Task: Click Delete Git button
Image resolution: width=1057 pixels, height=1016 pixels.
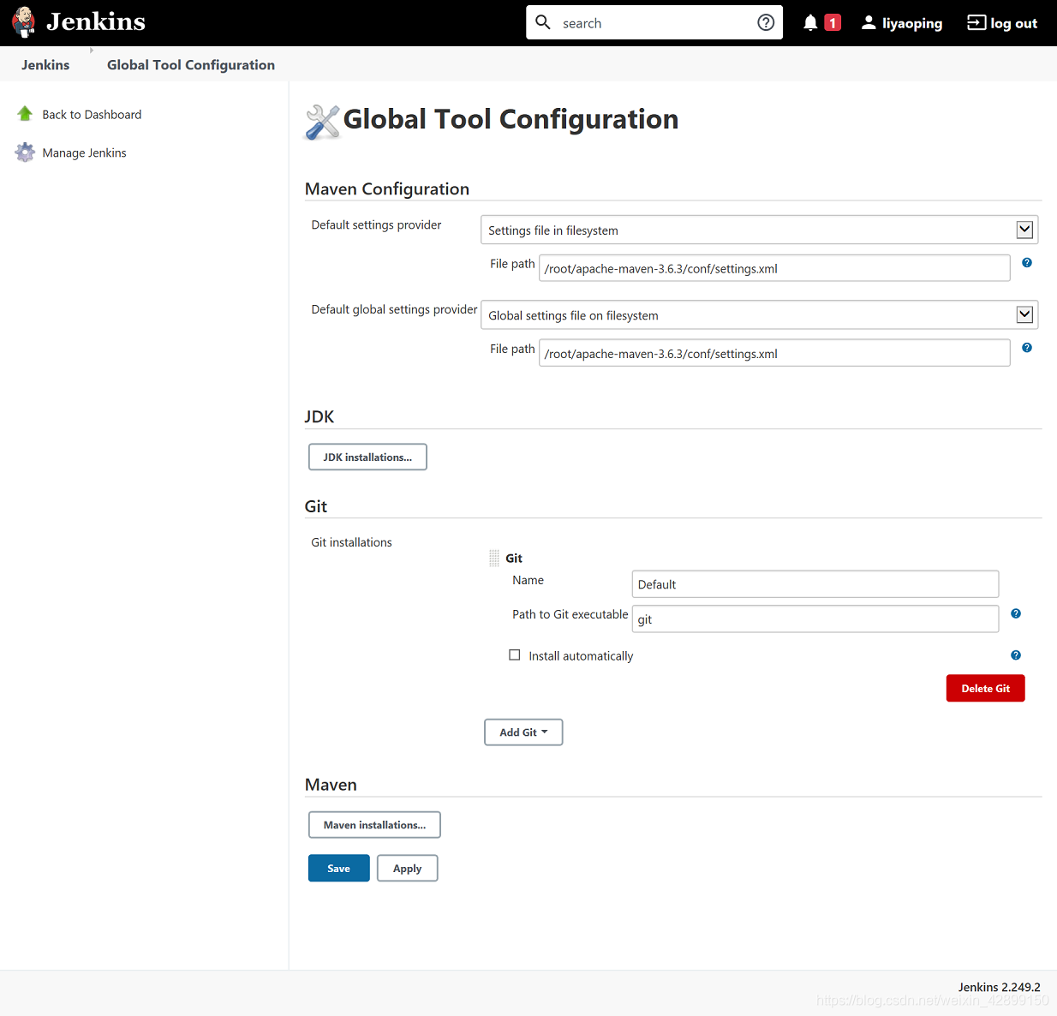Action: pyautogui.click(x=985, y=688)
